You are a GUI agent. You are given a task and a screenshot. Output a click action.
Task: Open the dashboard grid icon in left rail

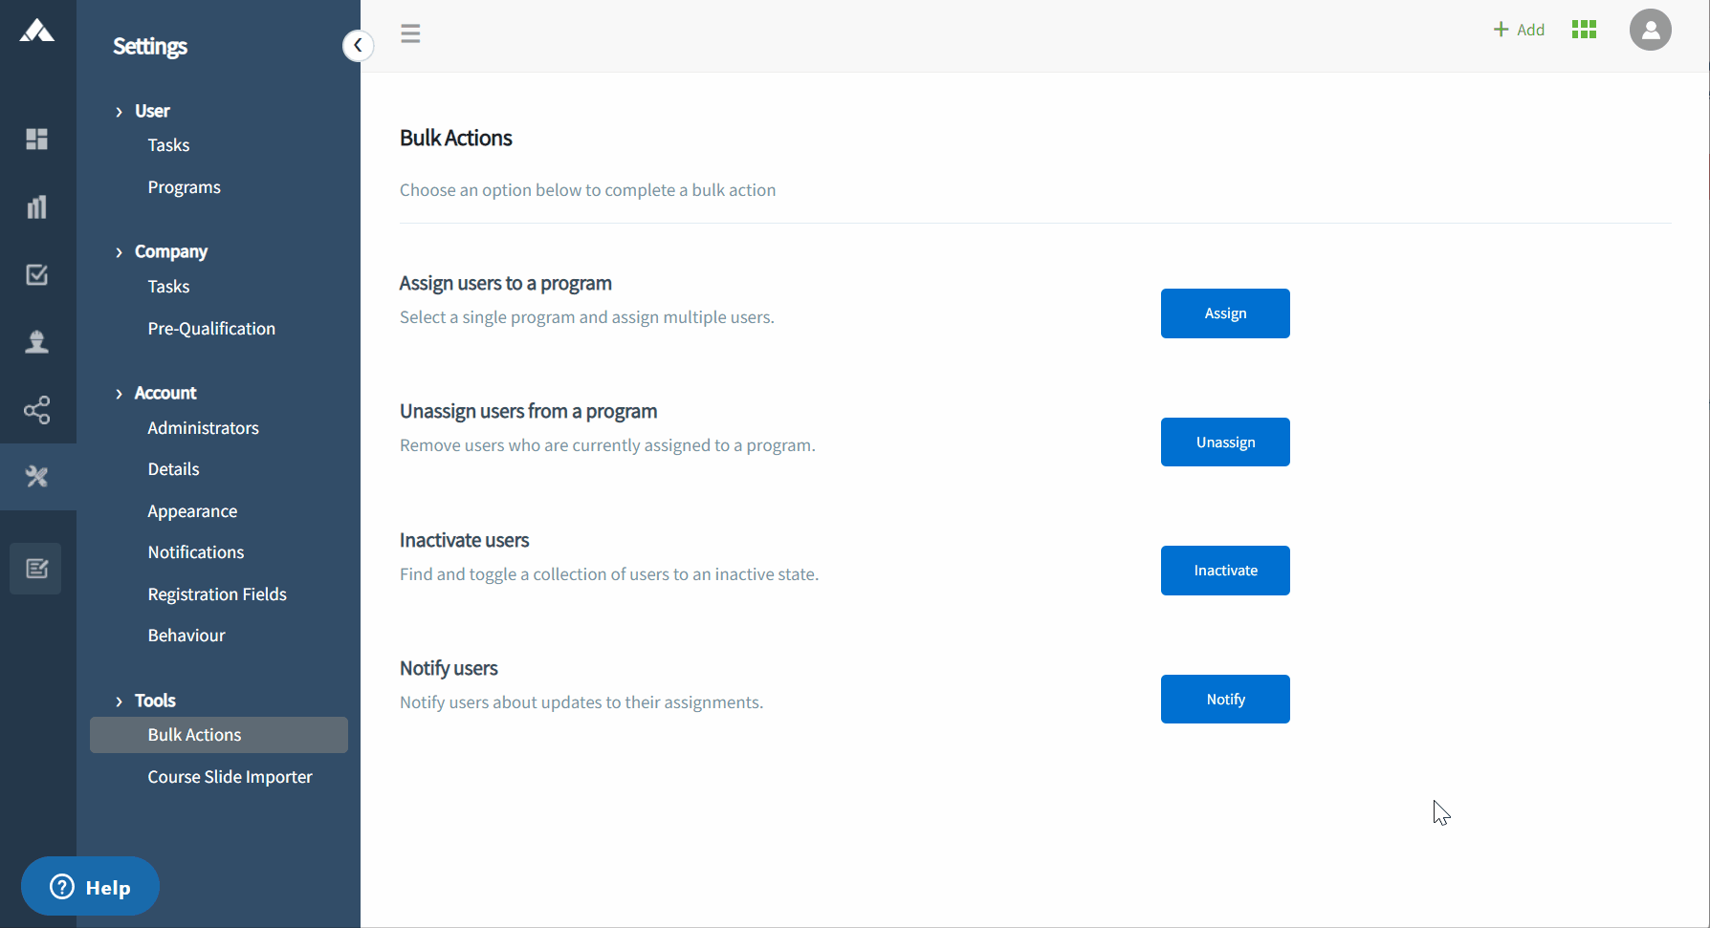pyautogui.click(x=36, y=140)
